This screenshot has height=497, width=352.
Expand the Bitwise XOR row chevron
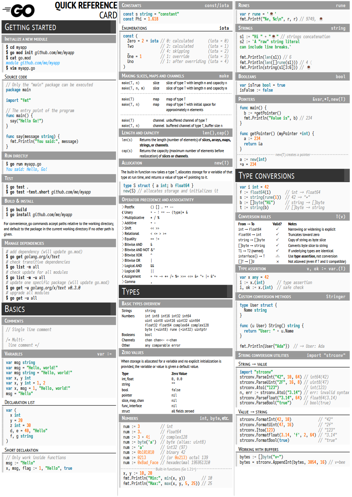(x=123, y=255)
